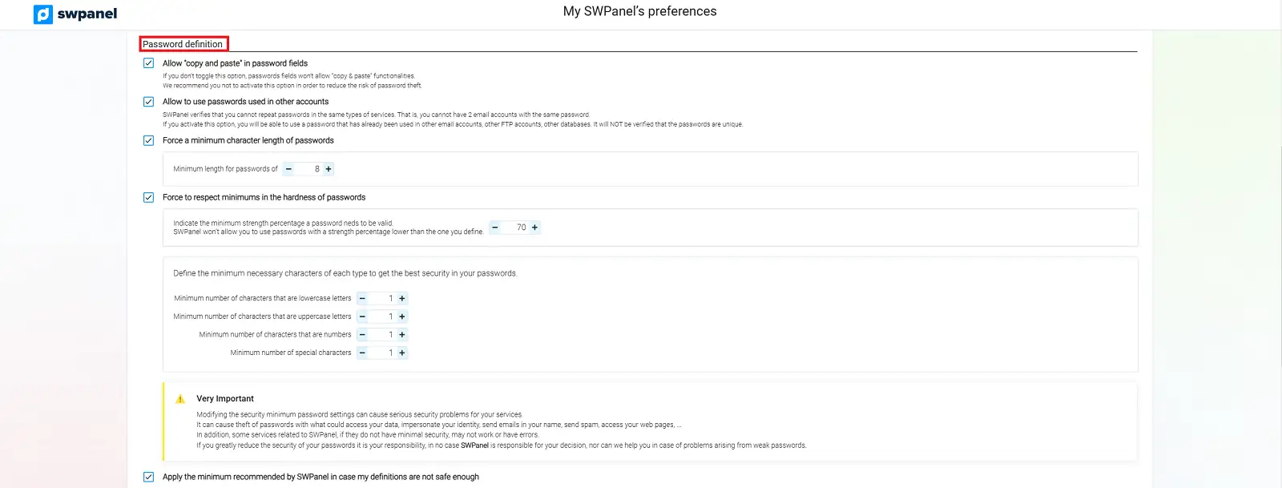Viewport: 1282px width, 488px height.
Task: Increase minimum lowercase letters count
Action: [x=402, y=298]
